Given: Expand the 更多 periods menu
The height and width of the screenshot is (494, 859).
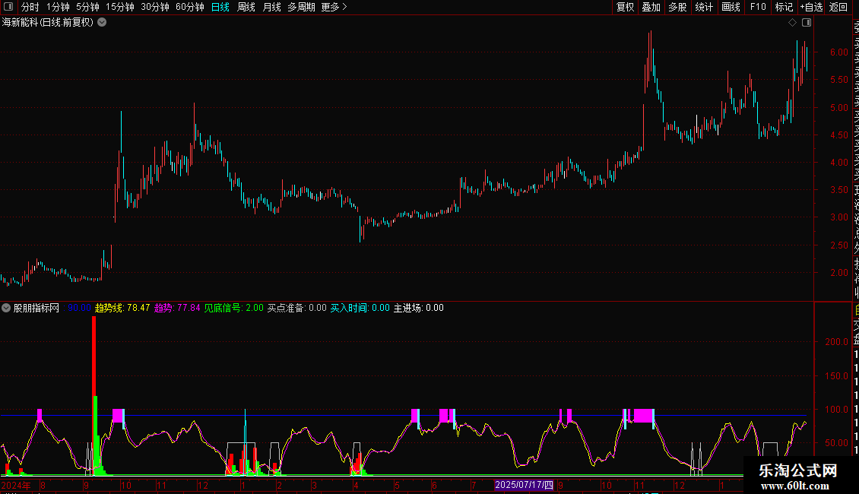Looking at the screenshot, I should pos(334,7).
